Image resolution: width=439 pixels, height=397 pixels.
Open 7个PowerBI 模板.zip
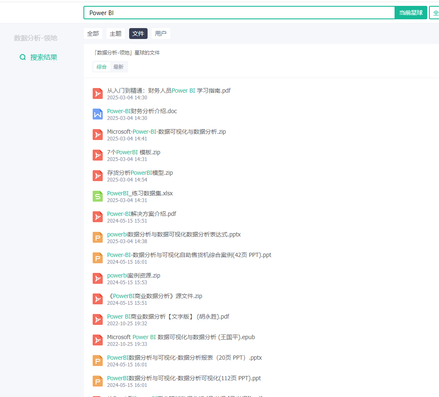[x=134, y=152]
